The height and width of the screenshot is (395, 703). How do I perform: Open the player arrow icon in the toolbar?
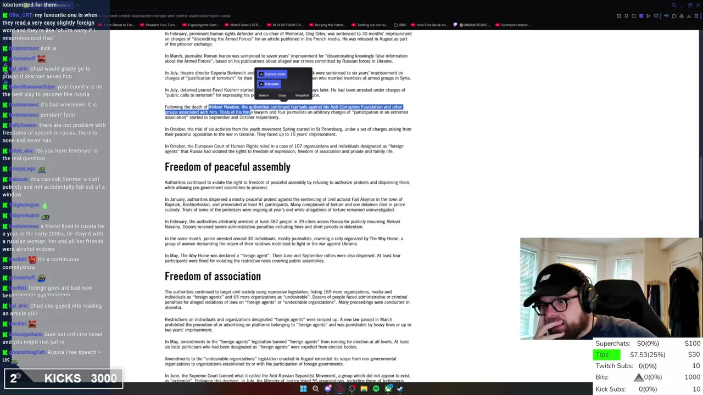(x=648, y=16)
